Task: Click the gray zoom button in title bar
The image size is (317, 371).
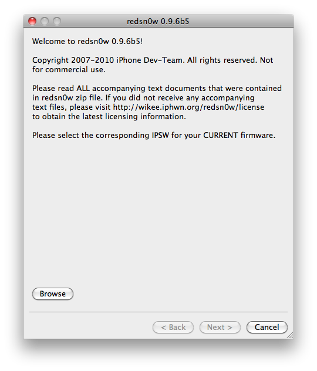Action: (57, 21)
